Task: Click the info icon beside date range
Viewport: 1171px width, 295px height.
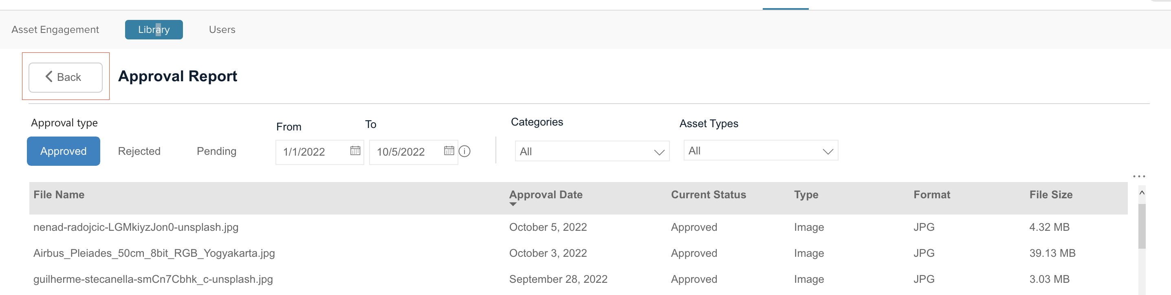Action: pyautogui.click(x=464, y=152)
